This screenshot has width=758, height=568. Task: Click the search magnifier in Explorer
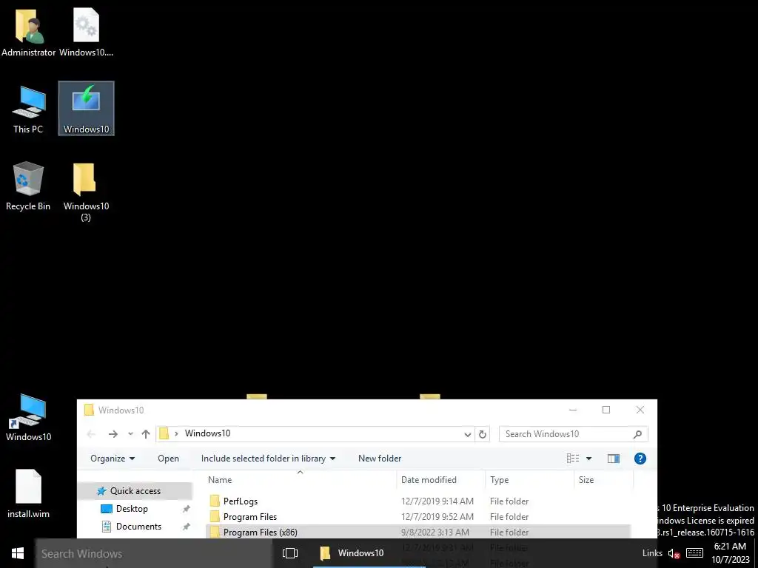[637, 434]
